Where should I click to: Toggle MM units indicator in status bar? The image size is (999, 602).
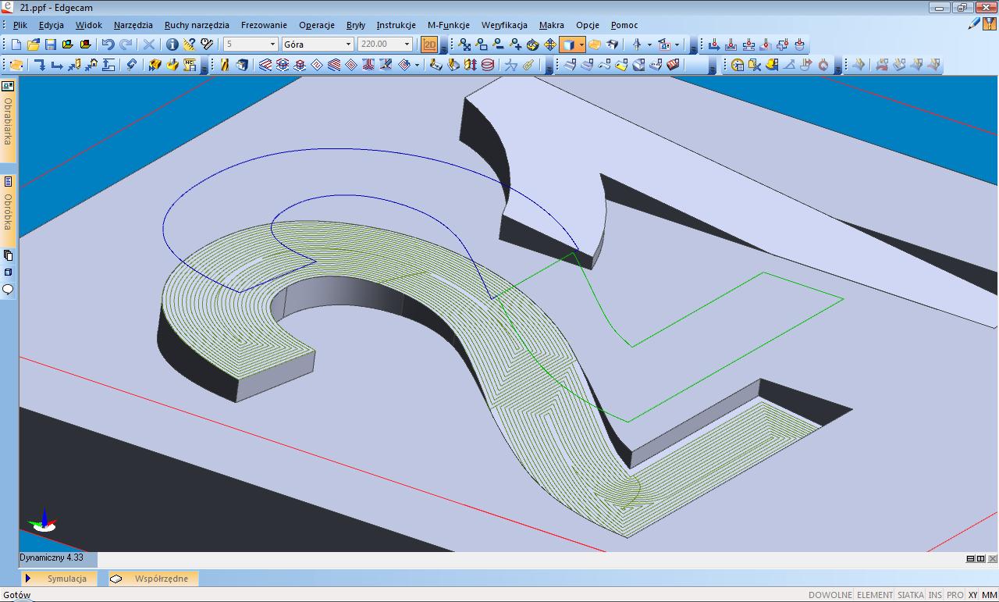click(990, 595)
